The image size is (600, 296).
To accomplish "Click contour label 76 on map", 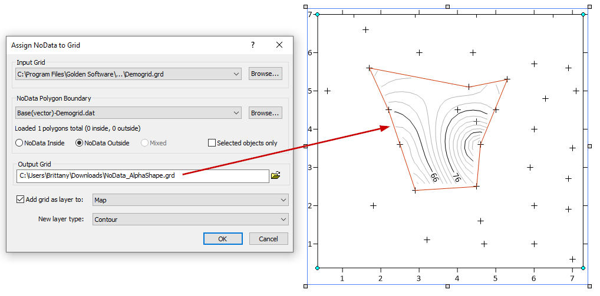I will tap(456, 178).
